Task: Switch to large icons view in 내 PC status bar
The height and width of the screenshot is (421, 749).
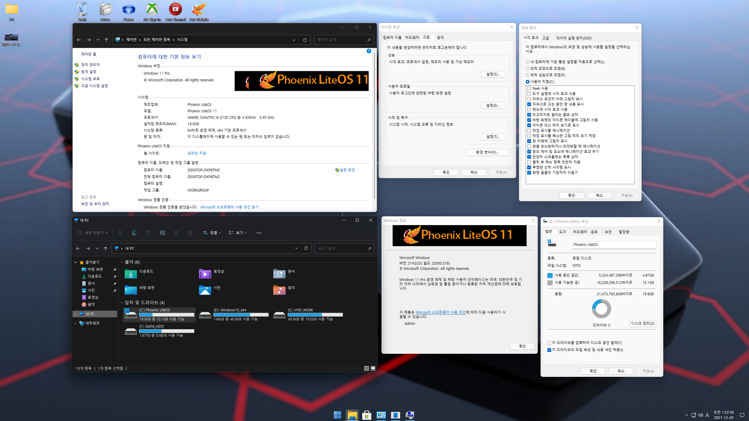Action: click(x=373, y=368)
